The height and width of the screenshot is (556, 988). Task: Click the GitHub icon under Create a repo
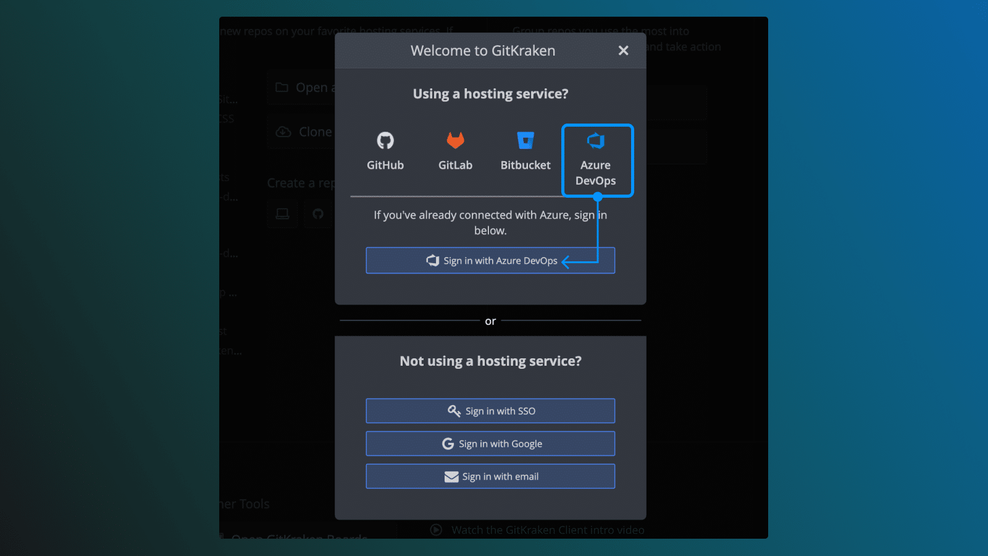(318, 214)
